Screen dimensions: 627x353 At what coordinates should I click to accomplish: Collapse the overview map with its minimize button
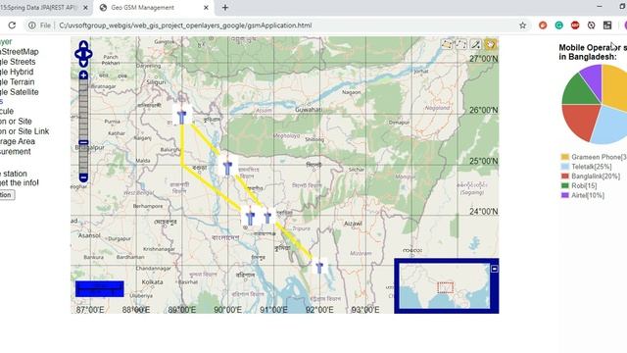point(494,269)
